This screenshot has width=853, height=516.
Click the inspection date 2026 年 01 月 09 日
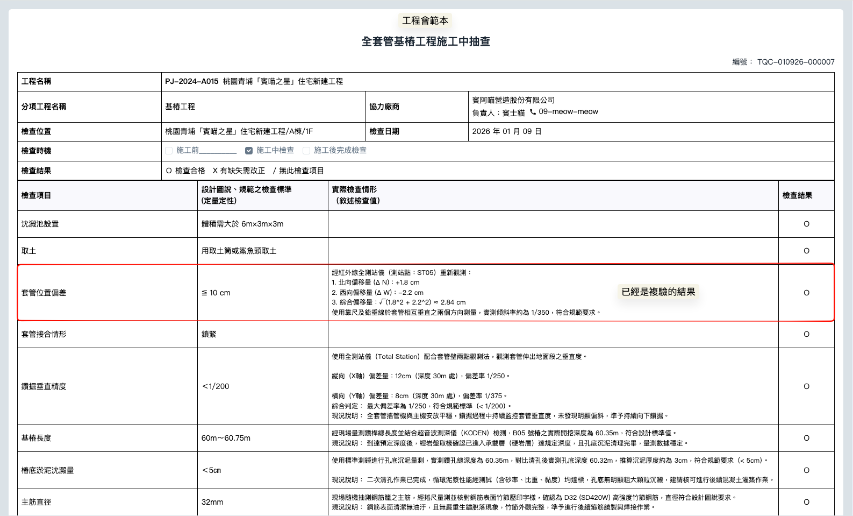point(506,131)
